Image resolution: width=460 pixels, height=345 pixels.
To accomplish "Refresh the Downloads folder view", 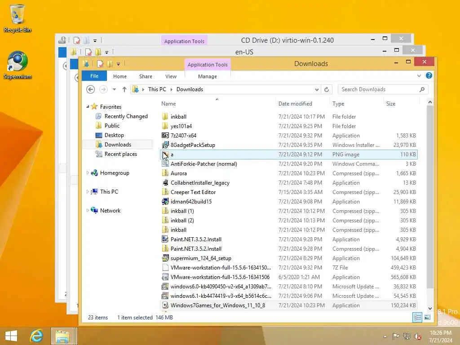I will [x=327, y=89].
